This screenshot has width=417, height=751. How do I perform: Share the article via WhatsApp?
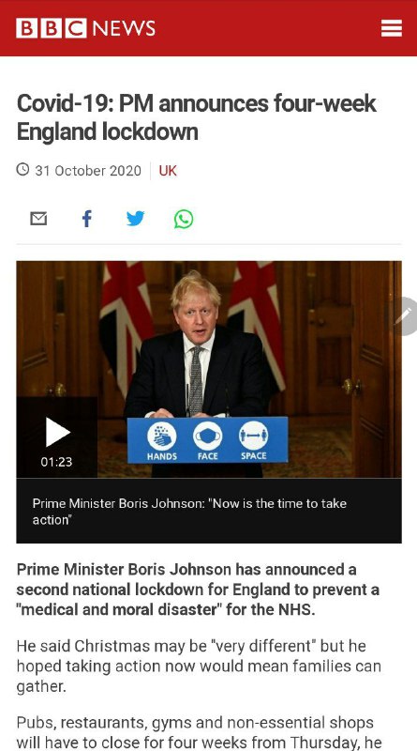click(x=184, y=219)
